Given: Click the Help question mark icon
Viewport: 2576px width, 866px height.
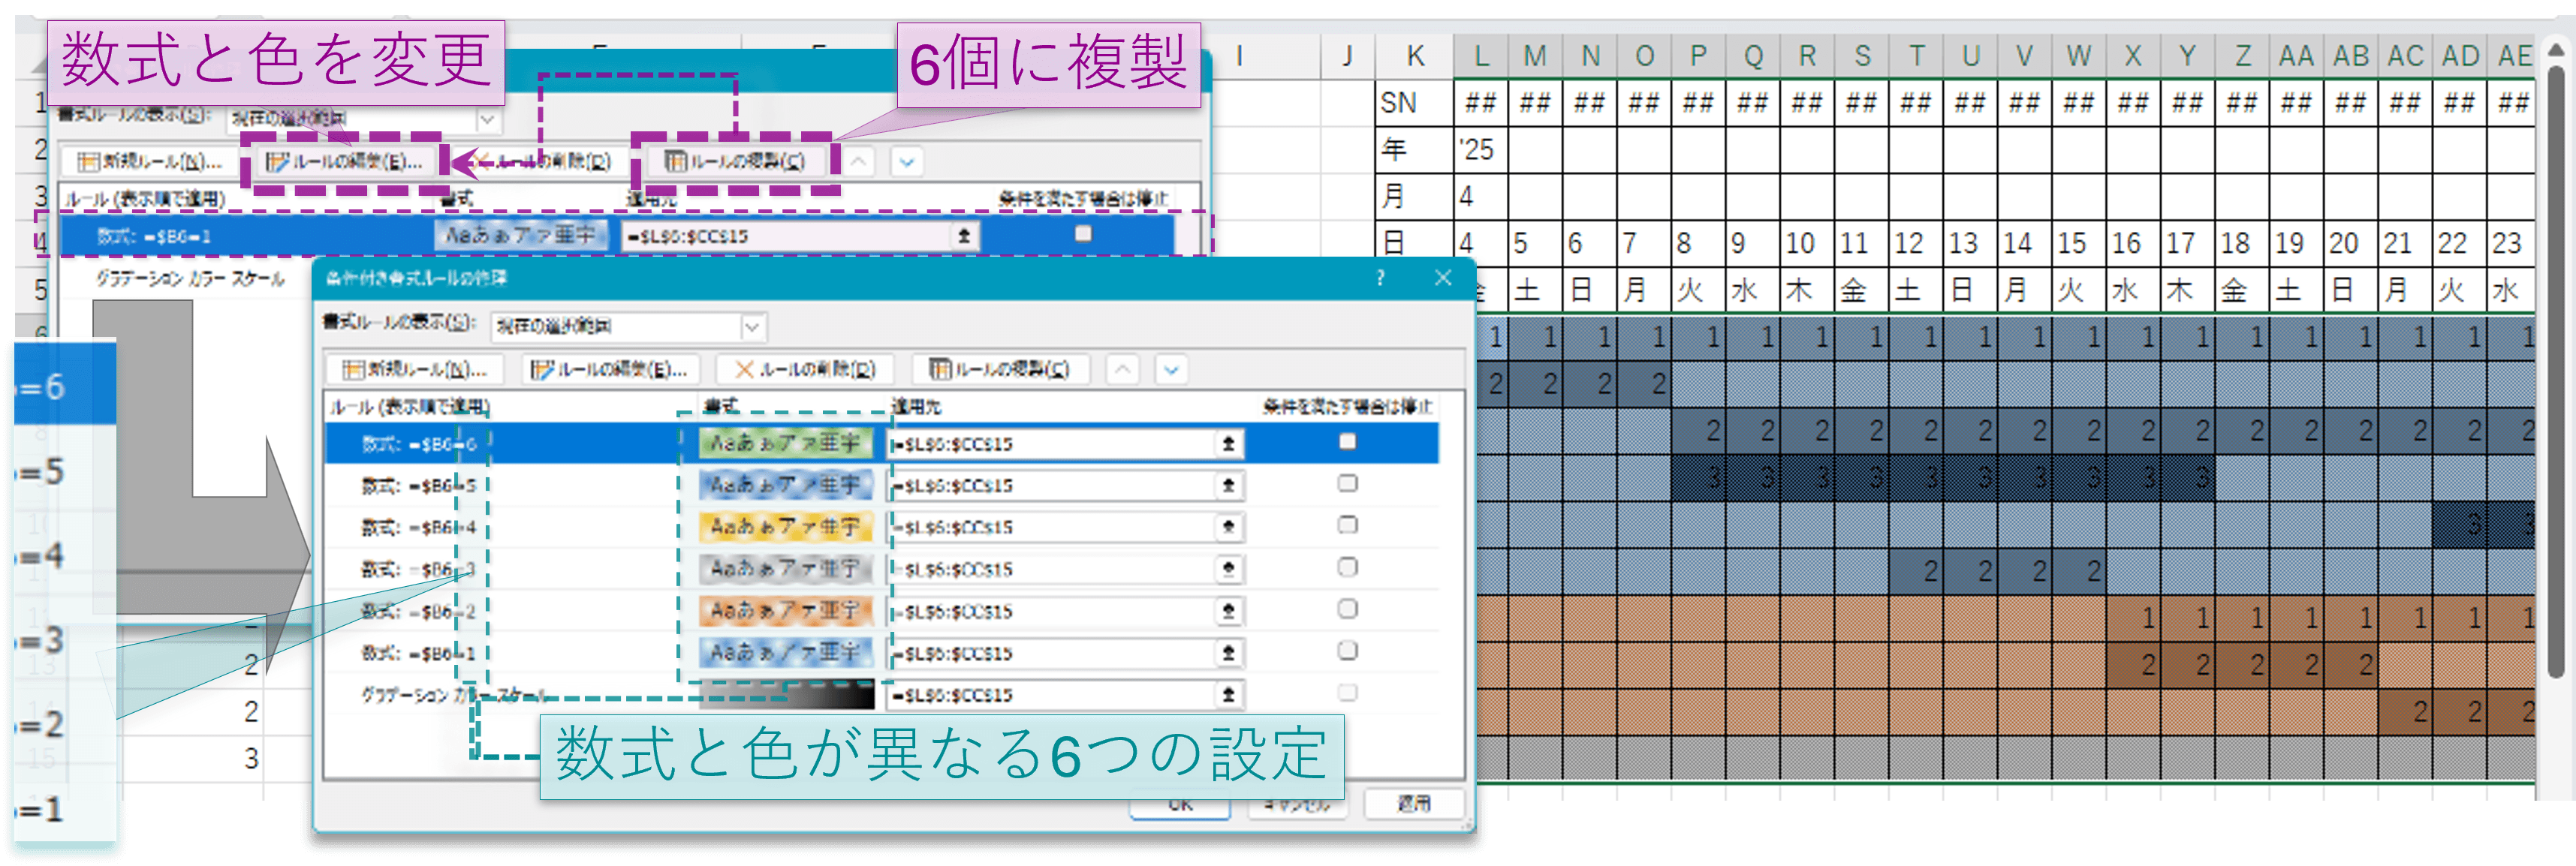Looking at the screenshot, I should coord(1380,278).
